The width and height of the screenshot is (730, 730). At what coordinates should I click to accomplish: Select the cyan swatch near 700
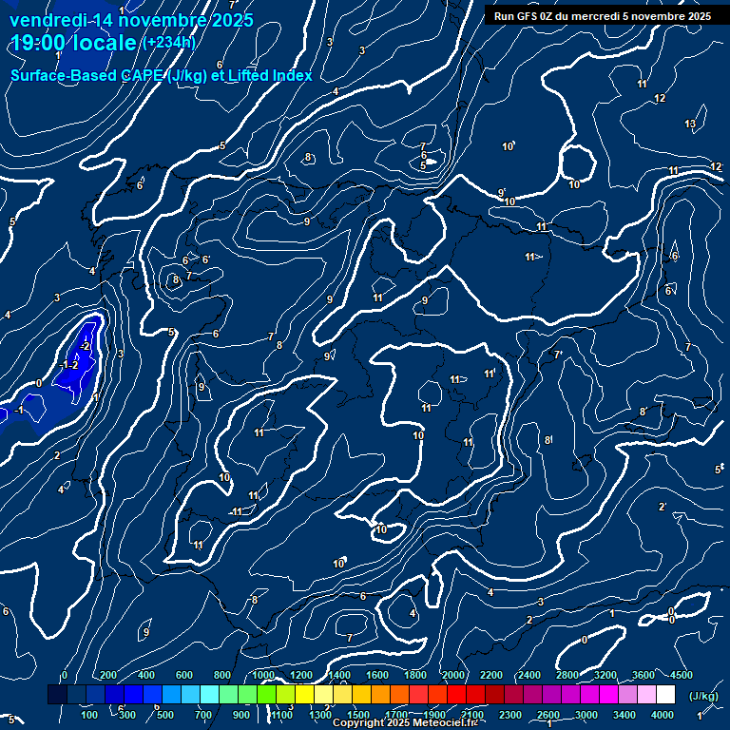[209, 695]
